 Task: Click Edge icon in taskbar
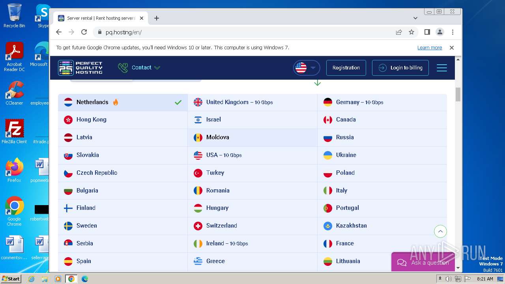click(84, 279)
